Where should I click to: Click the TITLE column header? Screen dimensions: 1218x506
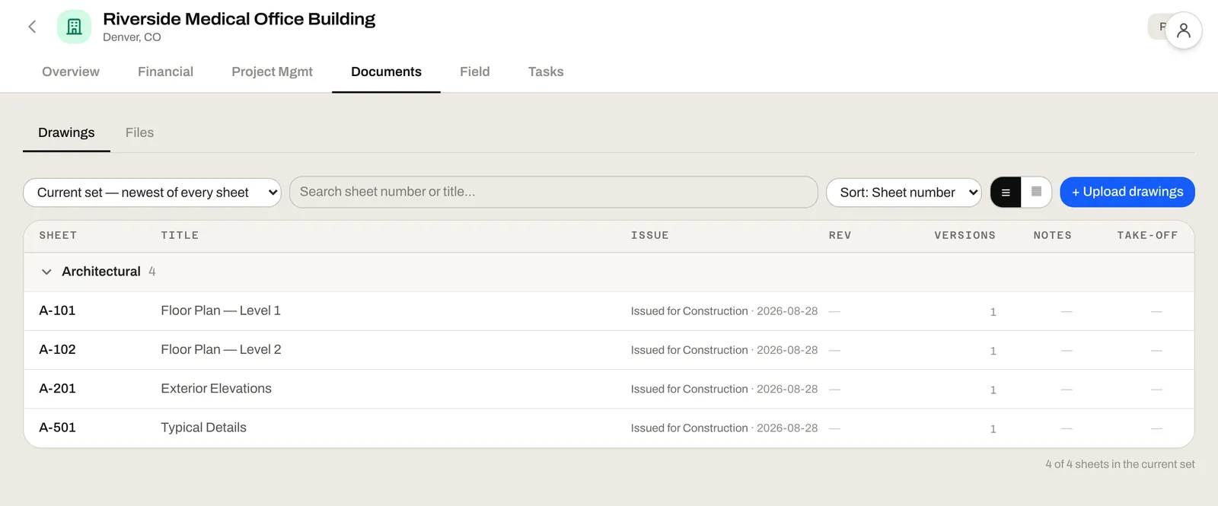pos(180,235)
